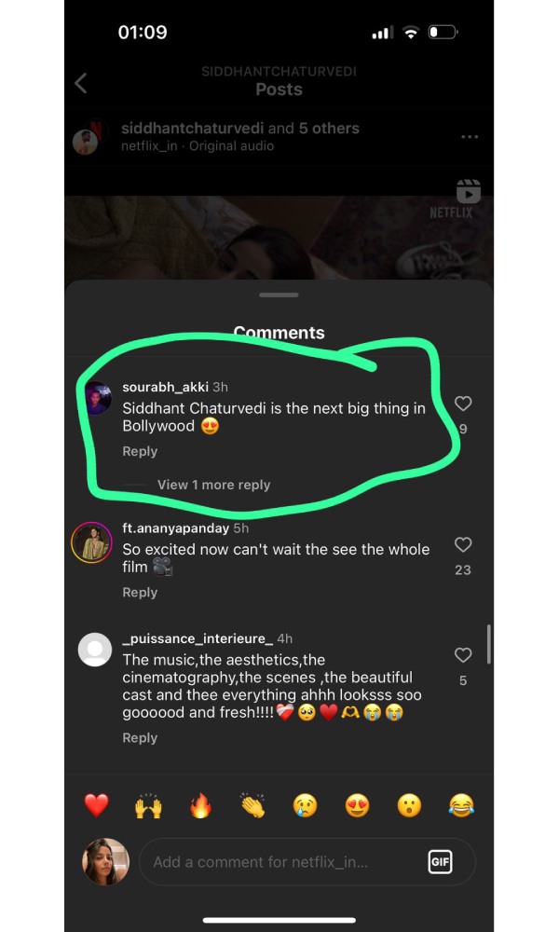Insert the clapping hands quick emoji
Viewport: 559px width, 932px height.
[x=252, y=805]
